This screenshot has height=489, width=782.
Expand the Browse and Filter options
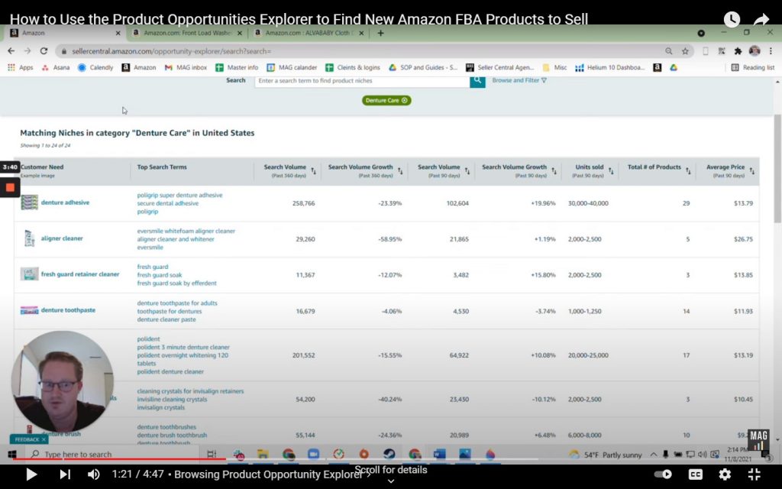pos(519,80)
